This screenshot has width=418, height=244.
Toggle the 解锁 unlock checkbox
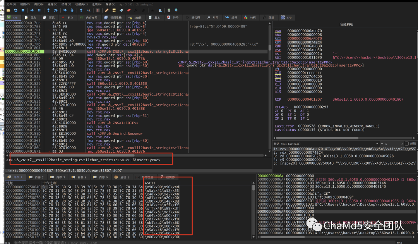pyautogui.click(x=406, y=144)
